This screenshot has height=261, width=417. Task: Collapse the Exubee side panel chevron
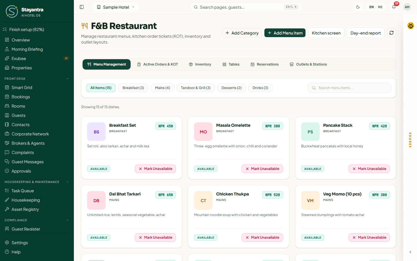click(410, 252)
